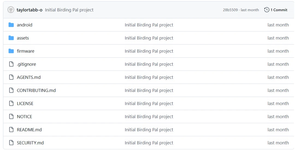295x151 pixels.
Task: Open the CONTRIBUTING.md file
Action: coord(36,90)
